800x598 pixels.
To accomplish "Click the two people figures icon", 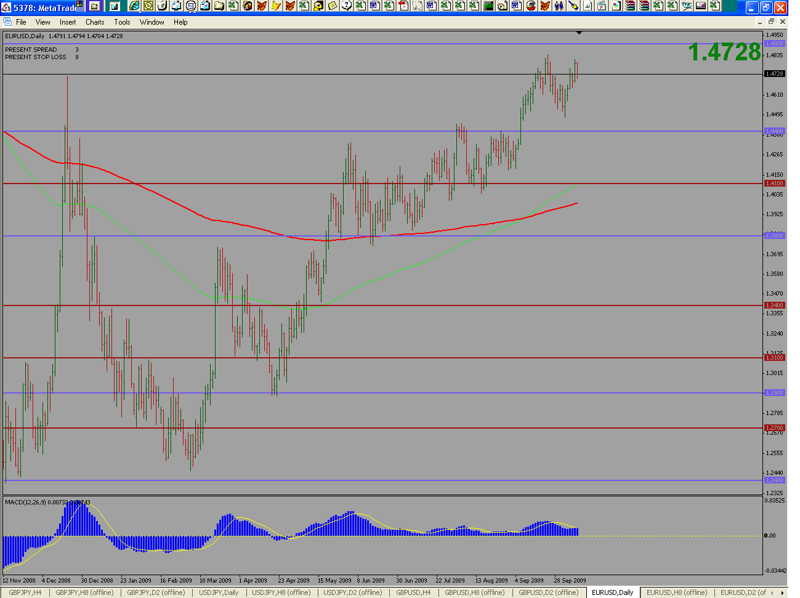I will tap(559, 6).
